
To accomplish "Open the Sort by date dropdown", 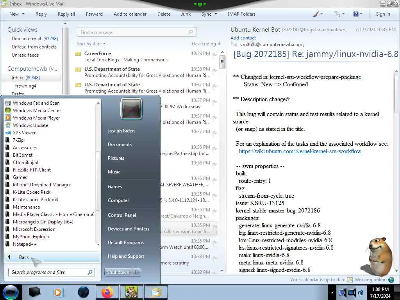I will (x=91, y=44).
